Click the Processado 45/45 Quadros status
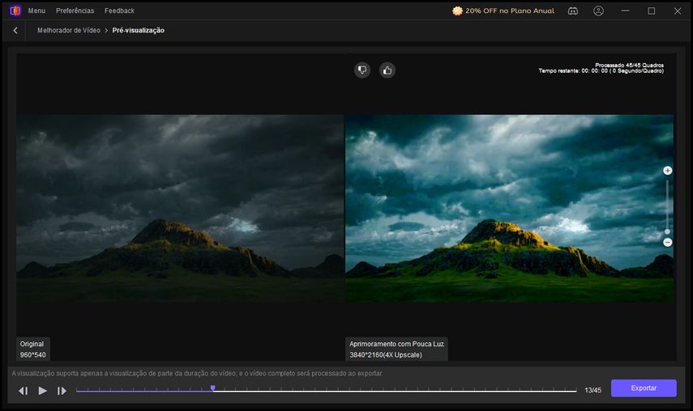 (x=629, y=65)
